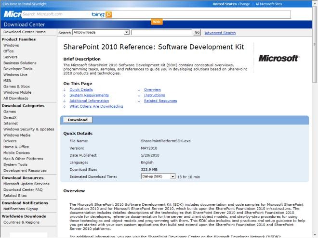The height and width of the screenshot is (238, 318).
Task: Open Business Solutions in sidebar
Action: coord(20,63)
